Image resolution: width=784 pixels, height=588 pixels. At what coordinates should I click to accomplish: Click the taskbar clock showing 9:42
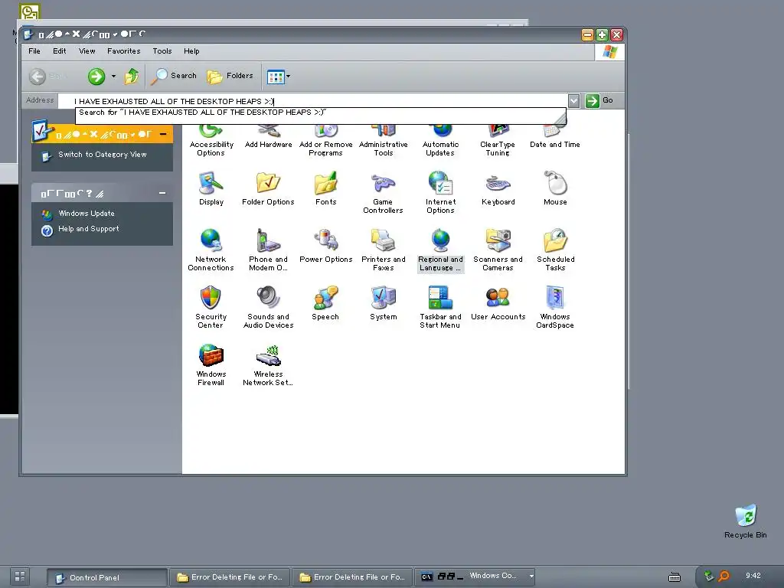pos(753,576)
